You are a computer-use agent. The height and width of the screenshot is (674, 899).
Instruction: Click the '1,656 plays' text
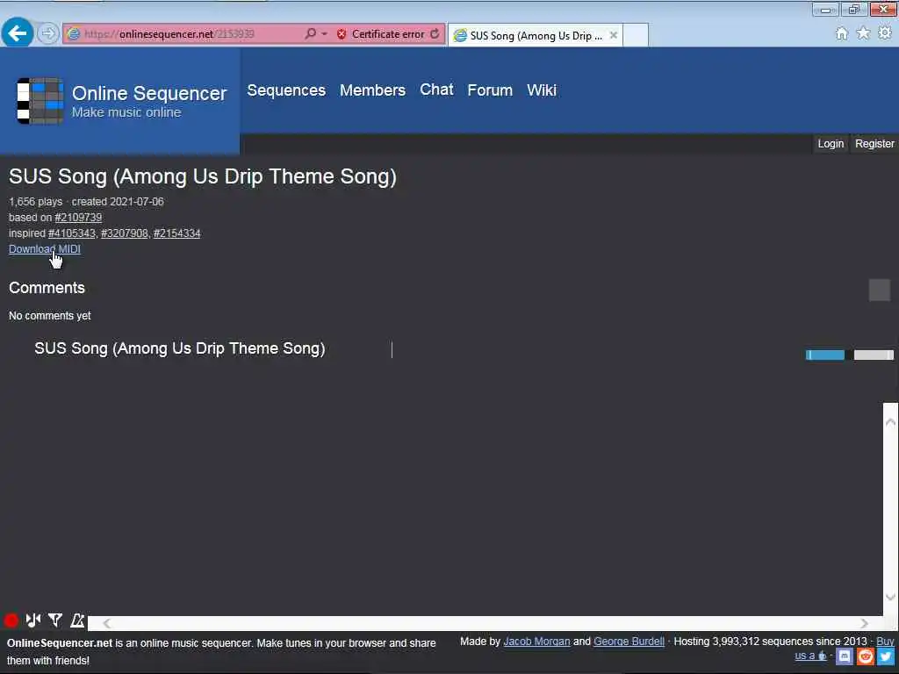[35, 202]
